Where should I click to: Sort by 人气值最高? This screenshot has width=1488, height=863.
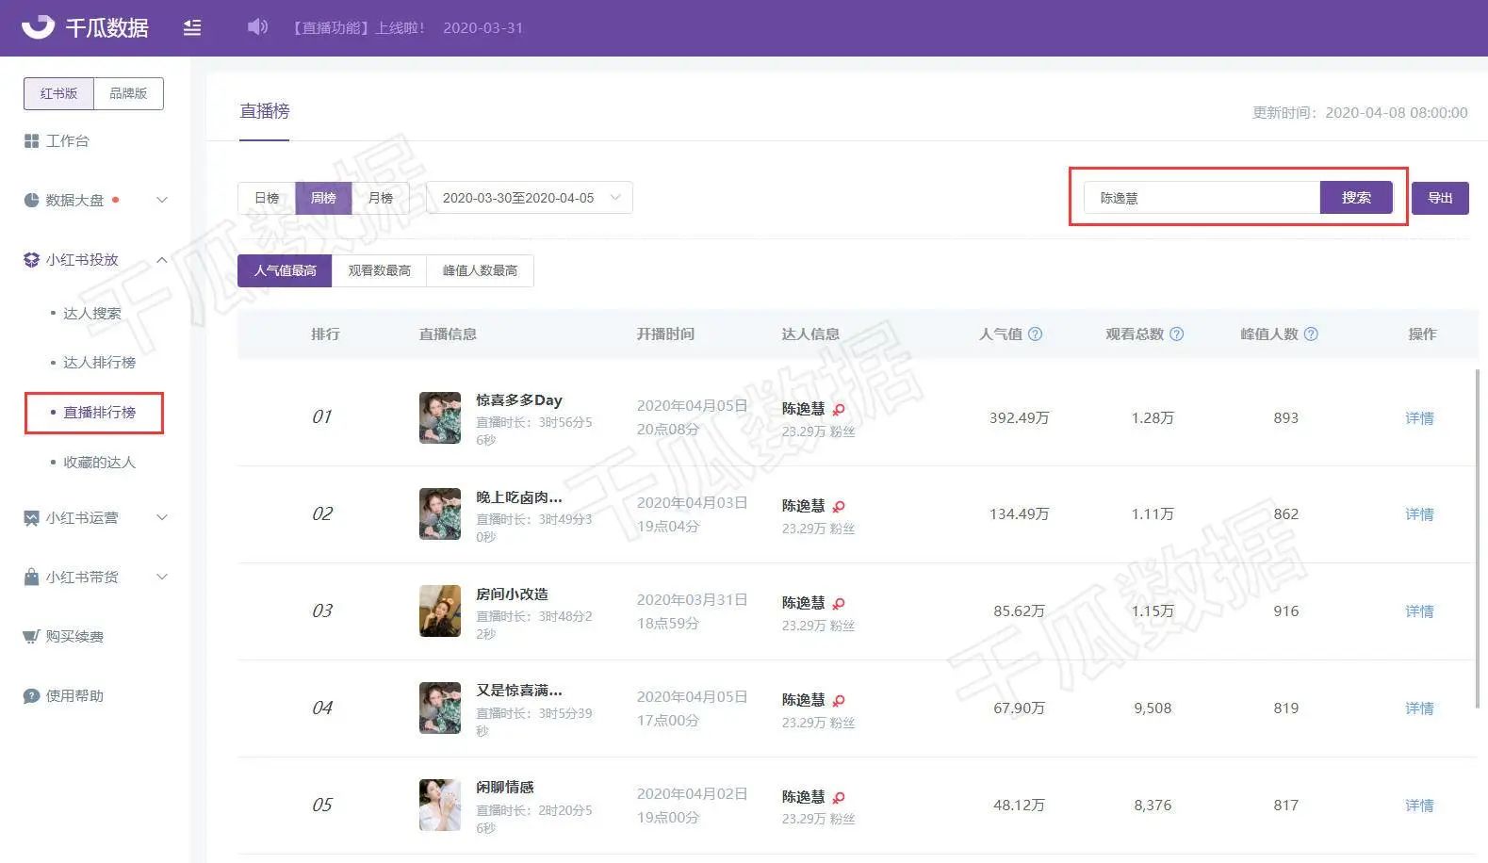[x=285, y=270]
